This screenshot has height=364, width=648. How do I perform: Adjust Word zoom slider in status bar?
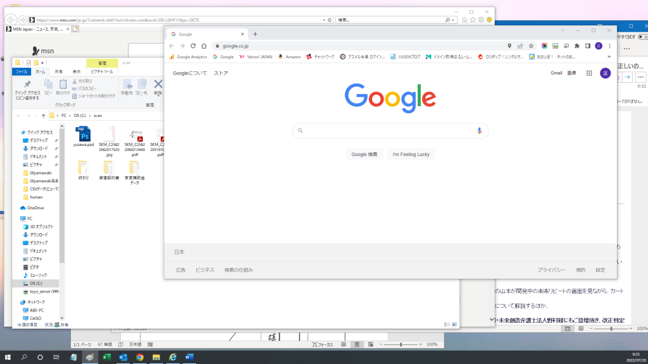point(401,344)
